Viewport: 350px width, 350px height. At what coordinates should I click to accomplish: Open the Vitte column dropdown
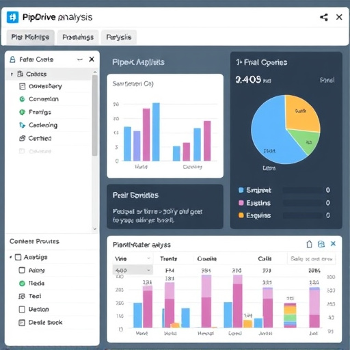tap(133, 258)
